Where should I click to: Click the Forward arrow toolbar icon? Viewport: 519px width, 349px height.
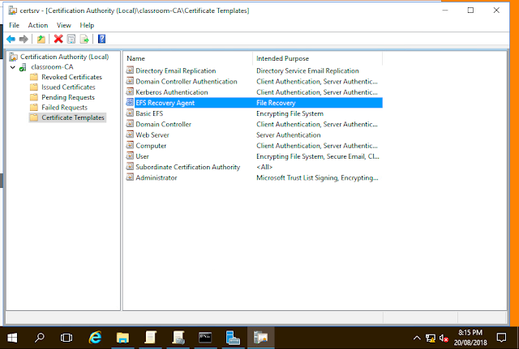pos(24,40)
